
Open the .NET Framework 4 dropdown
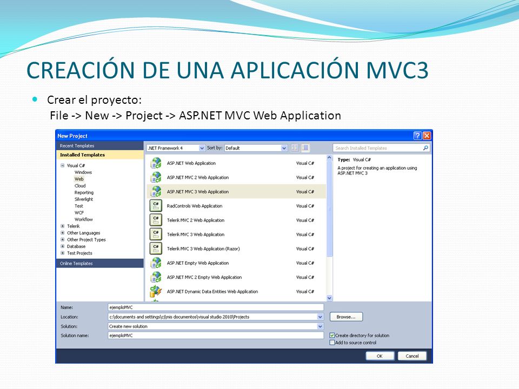point(202,148)
